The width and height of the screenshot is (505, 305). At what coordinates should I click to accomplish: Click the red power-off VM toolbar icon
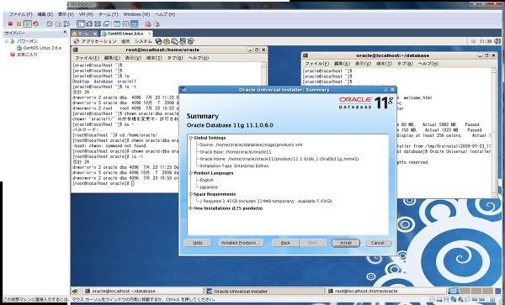pyautogui.click(x=10, y=24)
